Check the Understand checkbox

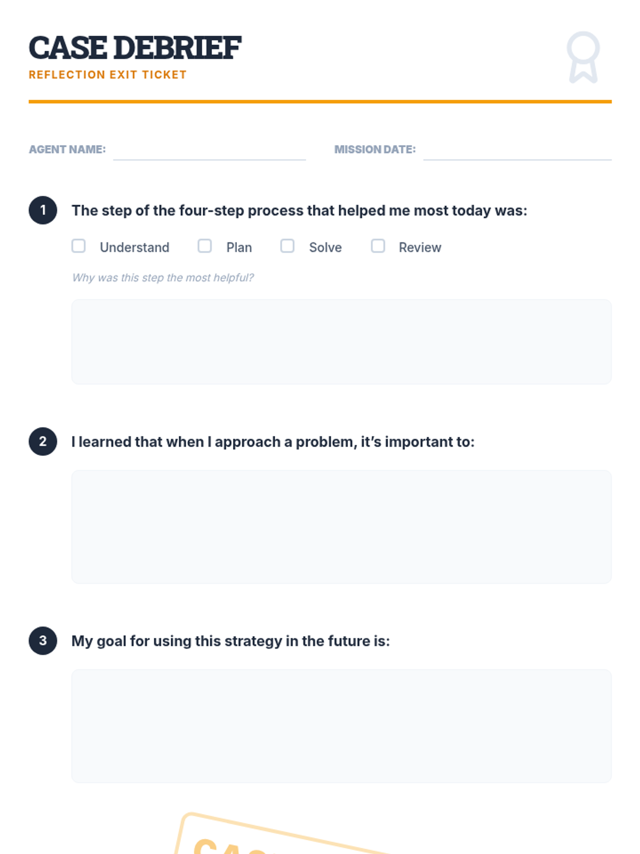tap(78, 246)
